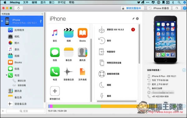Open the 许可证 menu
The height and width of the screenshot is (118, 187).
click(x=62, y=2)
